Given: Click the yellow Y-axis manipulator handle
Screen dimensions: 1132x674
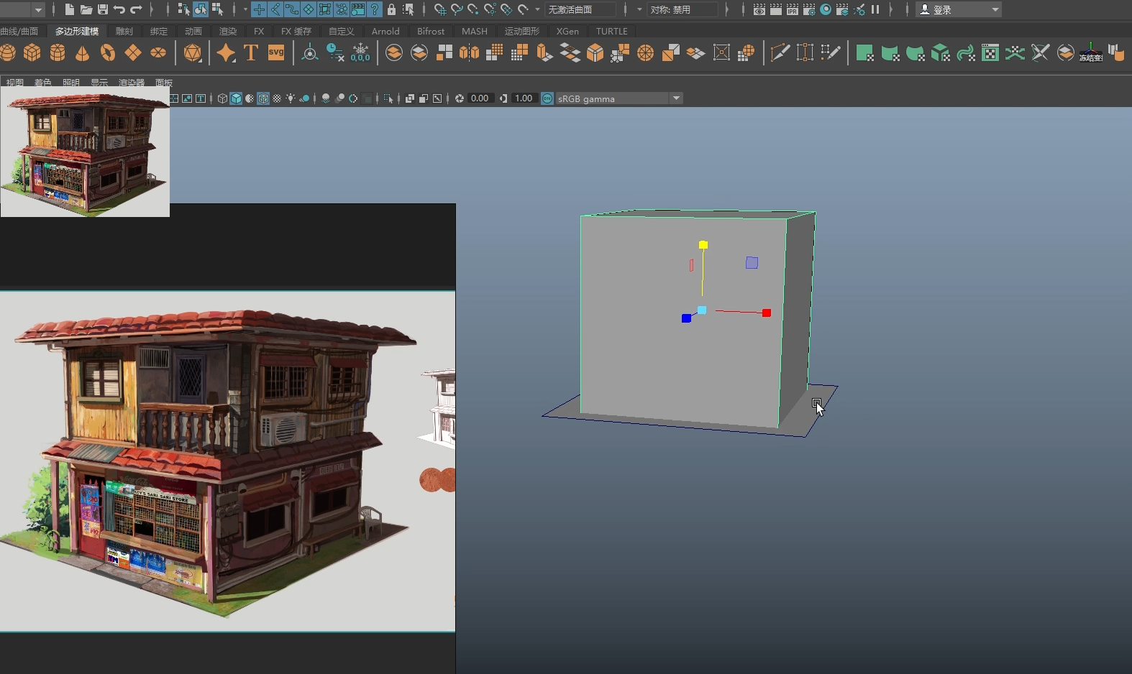Looking at the screenshot, I should point(703,245).
